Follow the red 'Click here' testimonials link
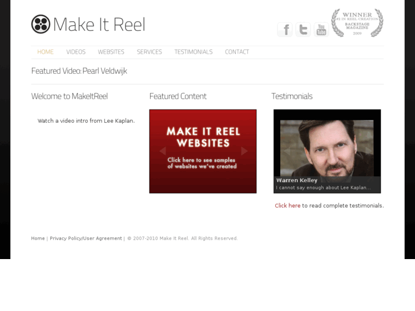415x311 pixels. coord(288,205)
